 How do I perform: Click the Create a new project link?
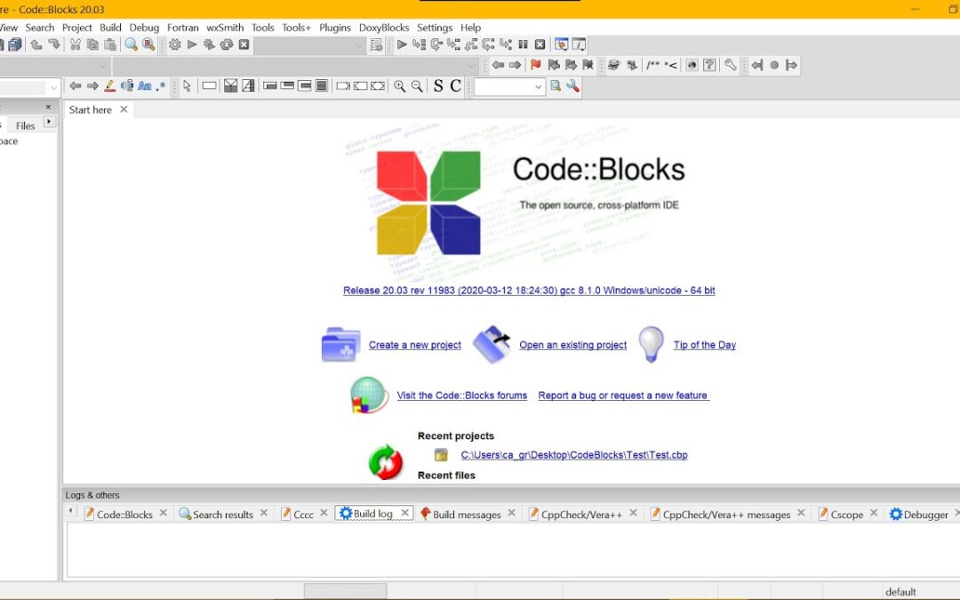click(414, 345)
